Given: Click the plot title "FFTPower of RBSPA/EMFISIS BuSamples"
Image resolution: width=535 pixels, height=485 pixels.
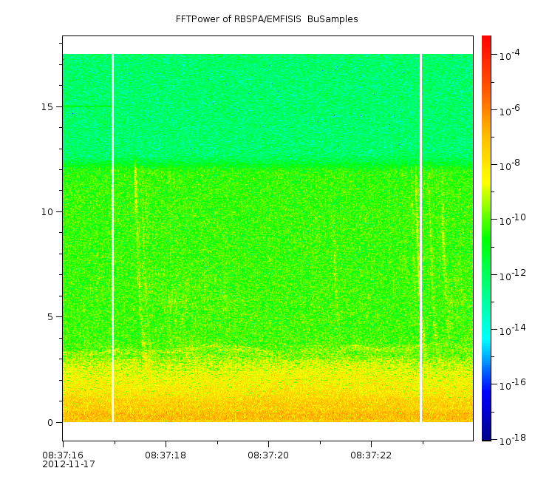Looking at the screenshot, I should click(267, 19).
